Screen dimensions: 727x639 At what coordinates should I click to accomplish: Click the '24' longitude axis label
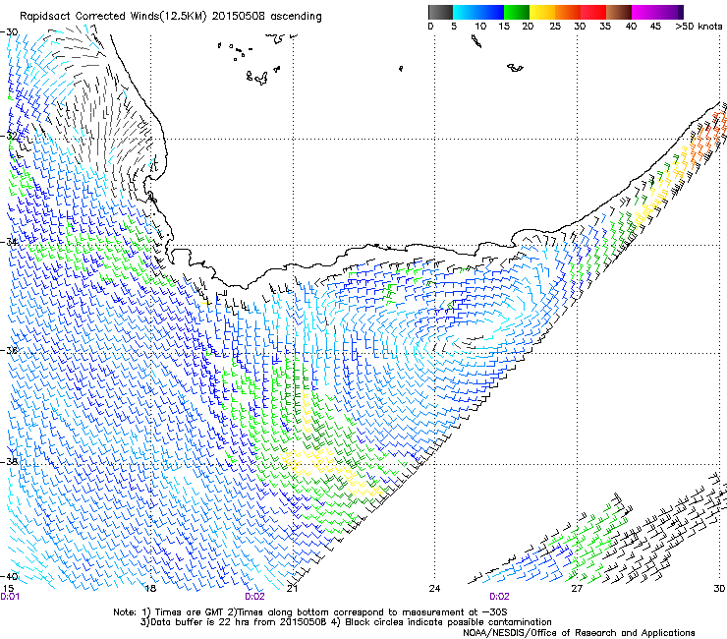pos(434,588)
